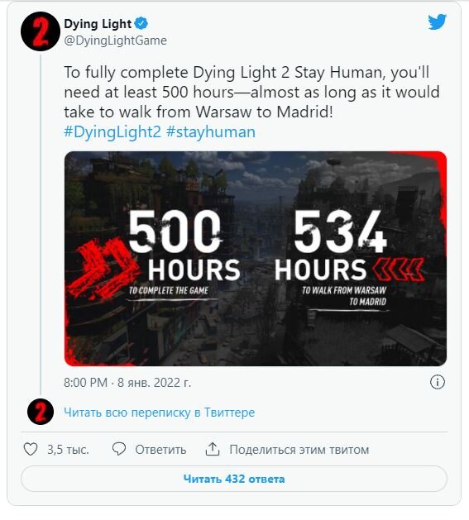Click the reply speech bubble icon
The width and height of the screenshot is (469, 520).
click(x=119, y=449)
